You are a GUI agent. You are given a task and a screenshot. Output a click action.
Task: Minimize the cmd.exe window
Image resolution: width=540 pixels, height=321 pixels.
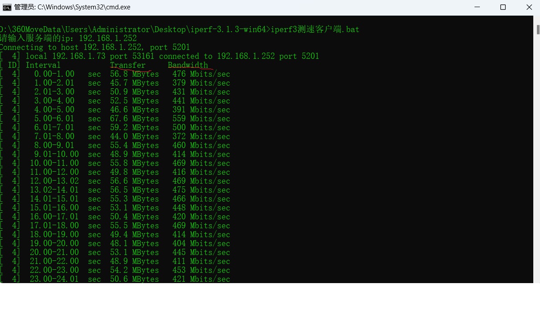coord(477,7)
